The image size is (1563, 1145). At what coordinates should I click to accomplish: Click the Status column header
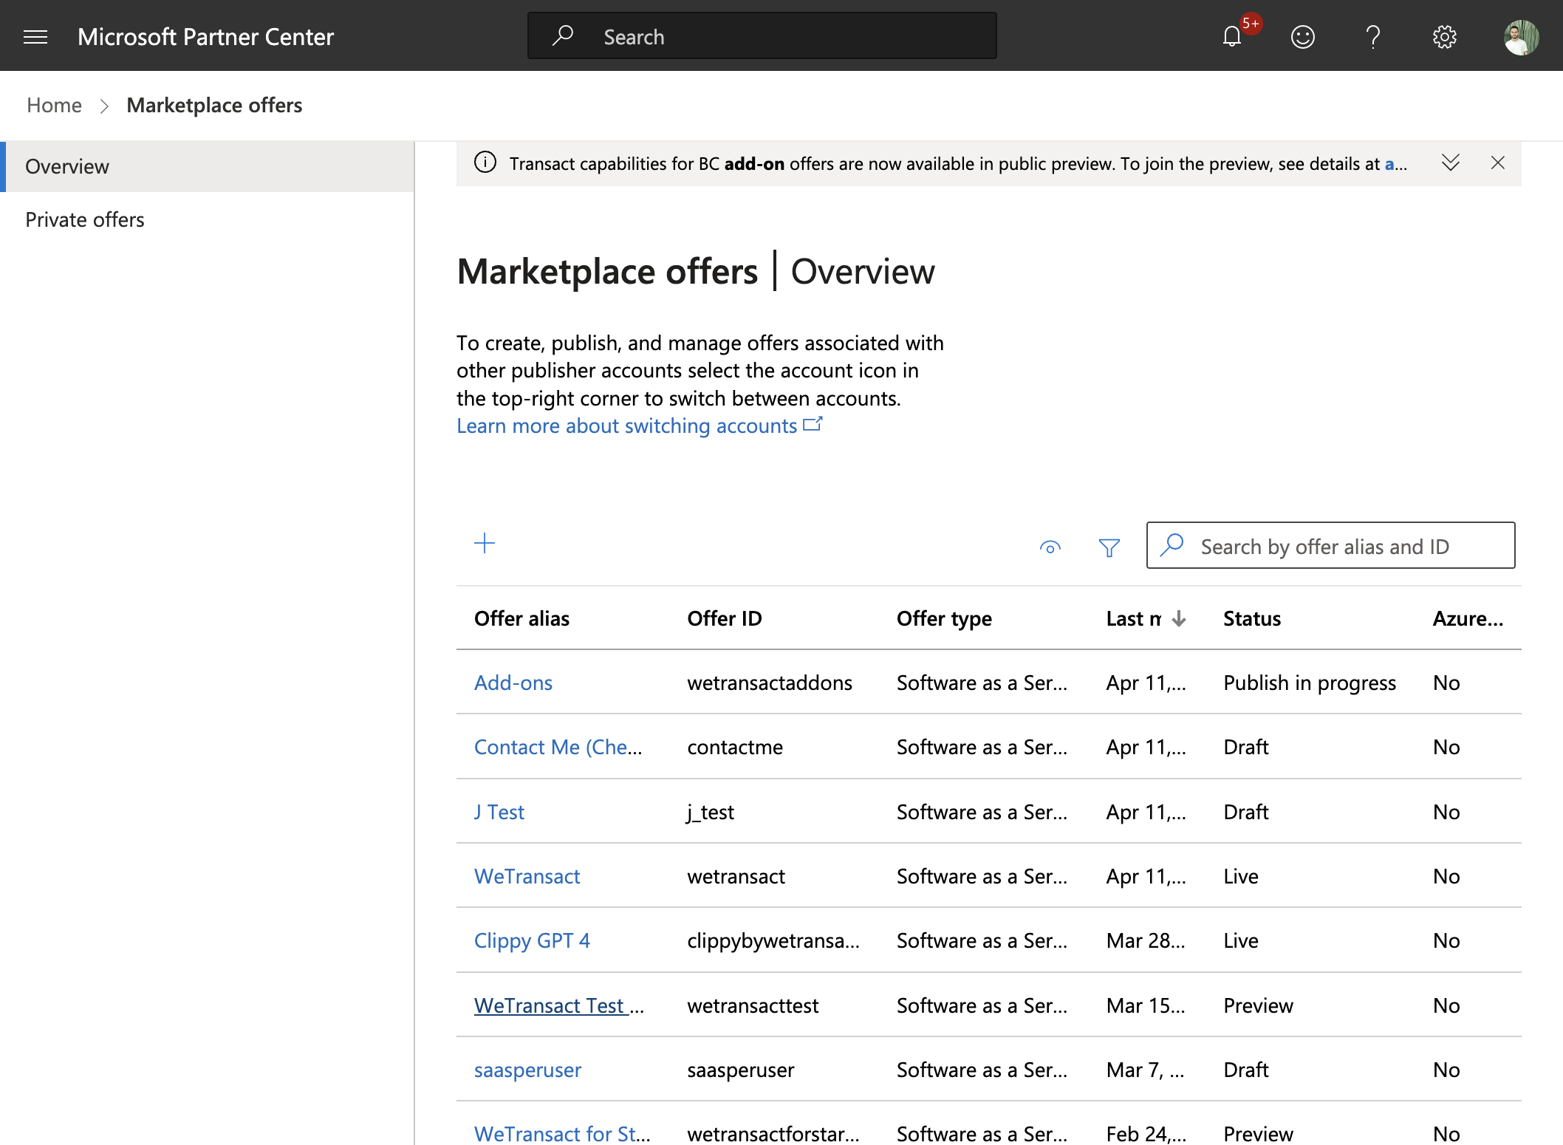(x=1252, y=618)
